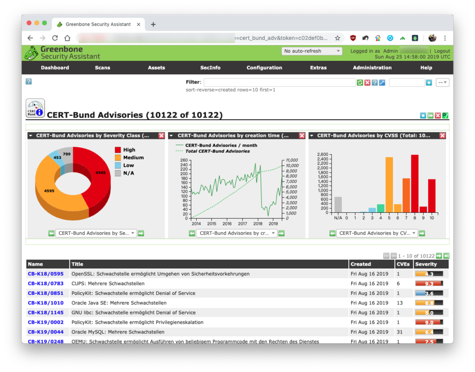Open the saved filter selector dropdown
Image resolution: width=475 pixels, height=372 pixels.
(x=442, y=83)
